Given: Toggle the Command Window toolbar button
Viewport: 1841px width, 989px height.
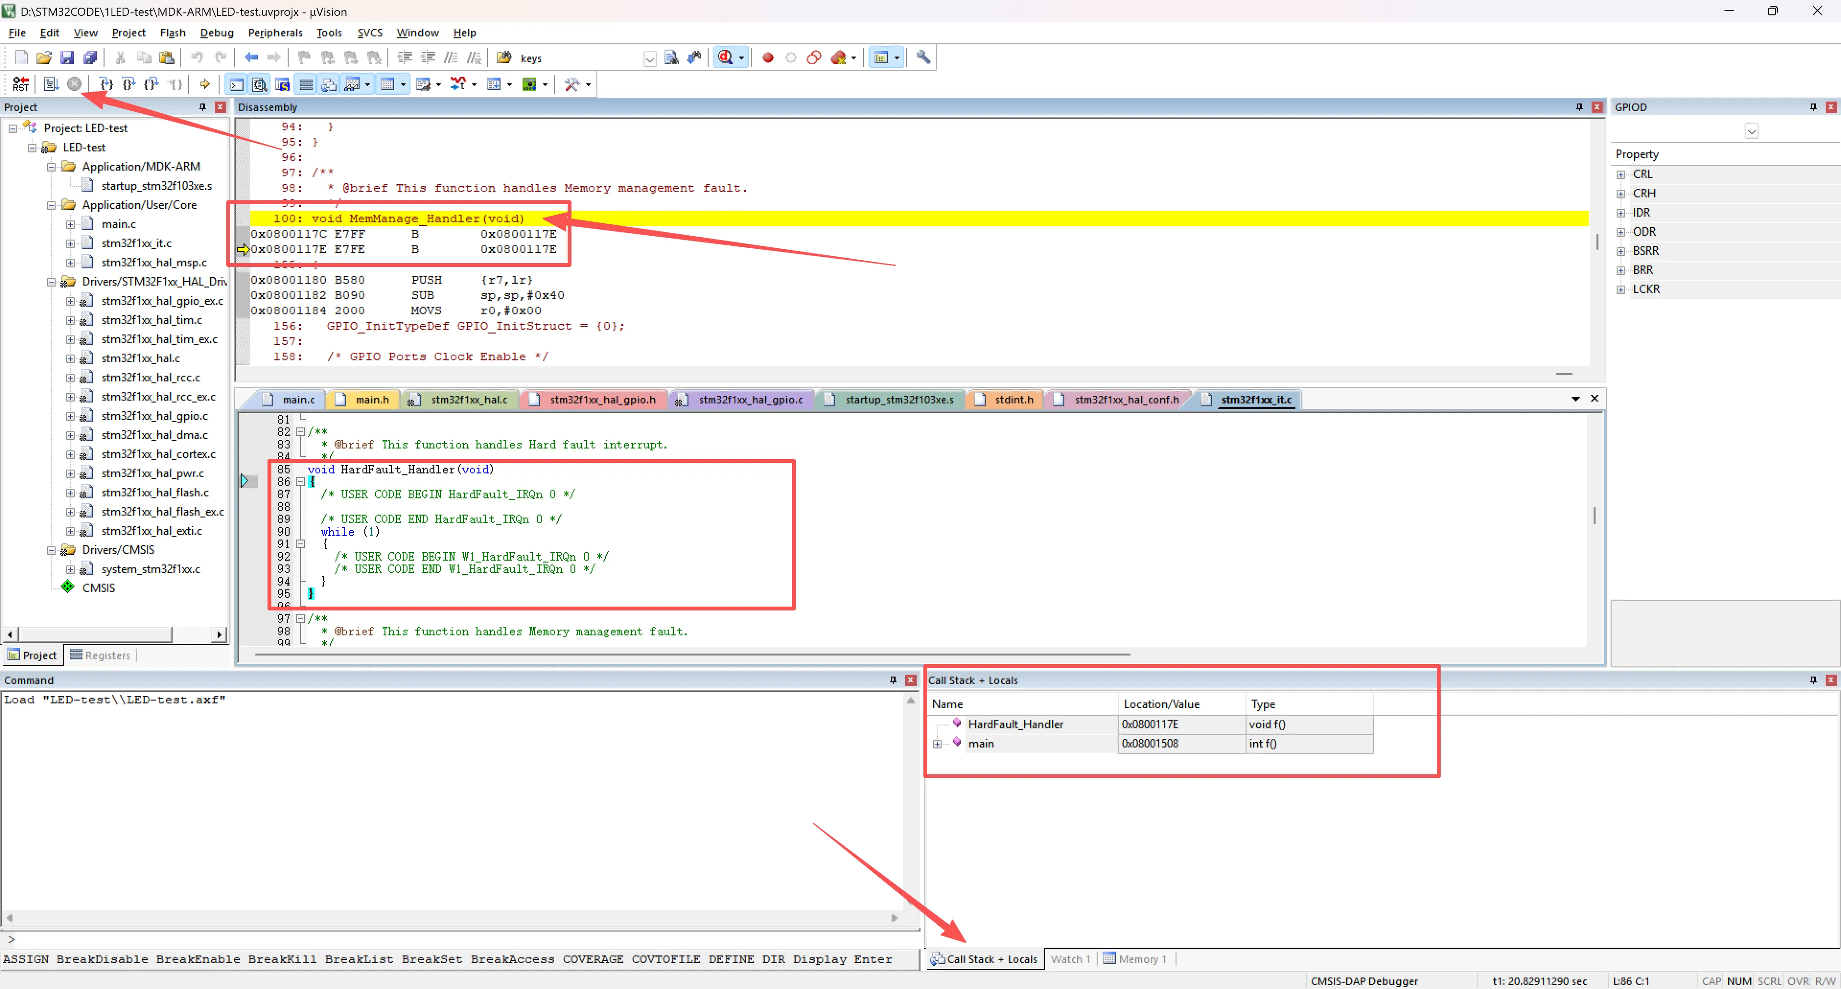Looking at the screenshot, I should click(x=236, y=84).
